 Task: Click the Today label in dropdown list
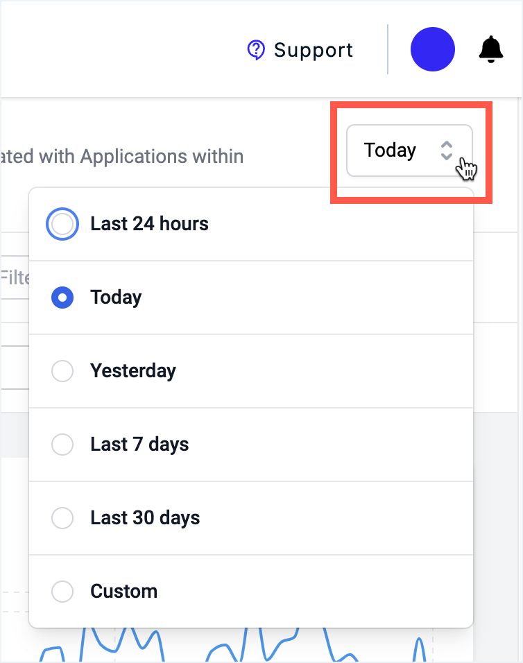pyautogui.click(x=116, y=298)
